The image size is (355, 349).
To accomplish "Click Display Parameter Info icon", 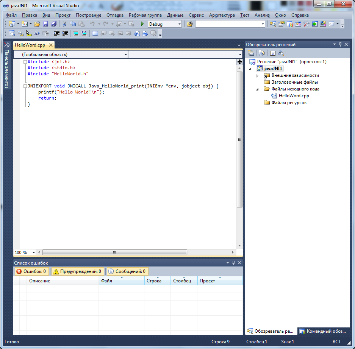I will [20, 33].
